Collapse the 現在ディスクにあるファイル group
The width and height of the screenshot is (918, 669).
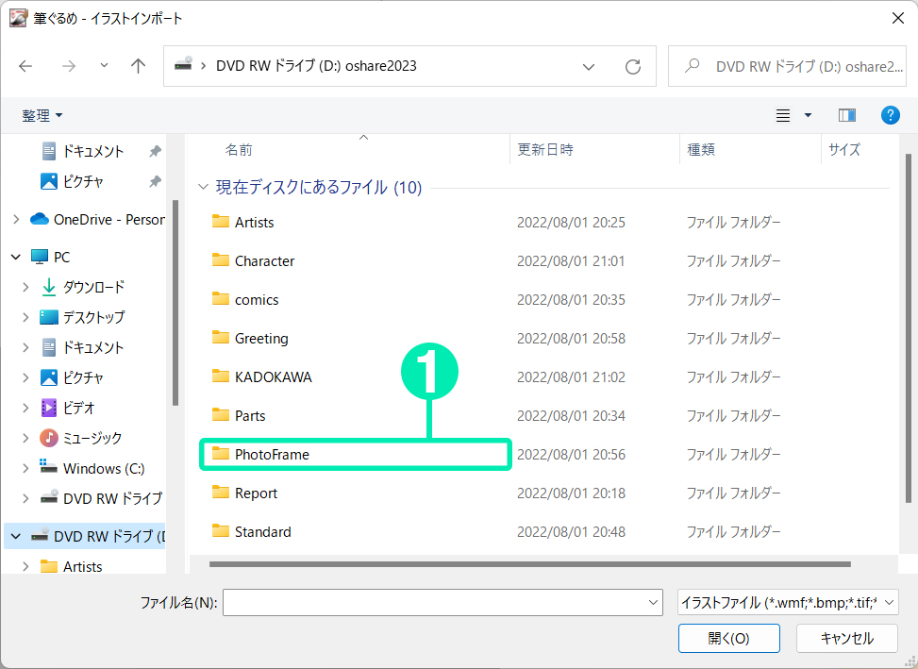click(203, 188)
